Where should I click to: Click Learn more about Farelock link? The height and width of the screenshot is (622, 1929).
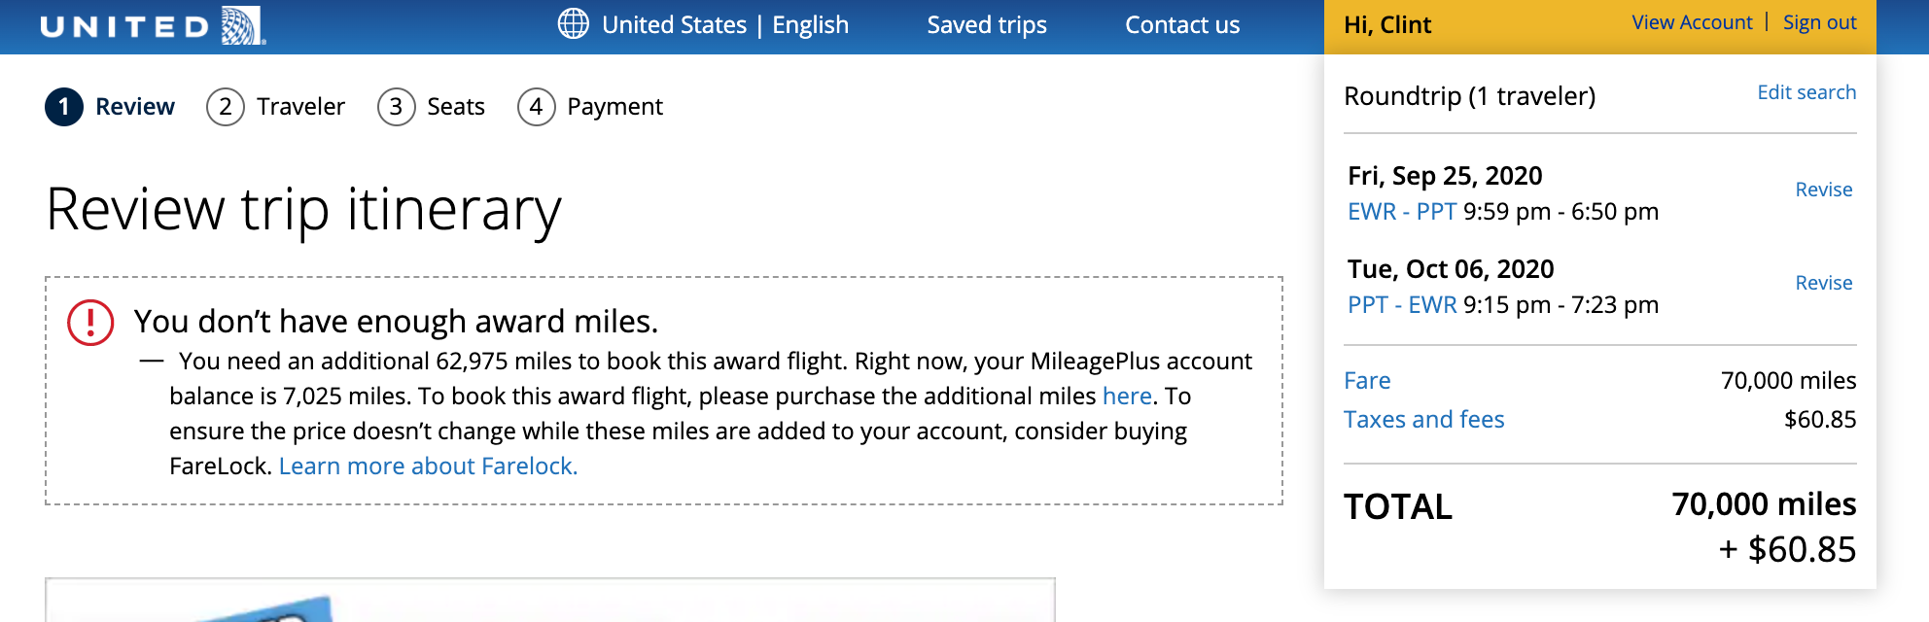click(x=428, y=466)
